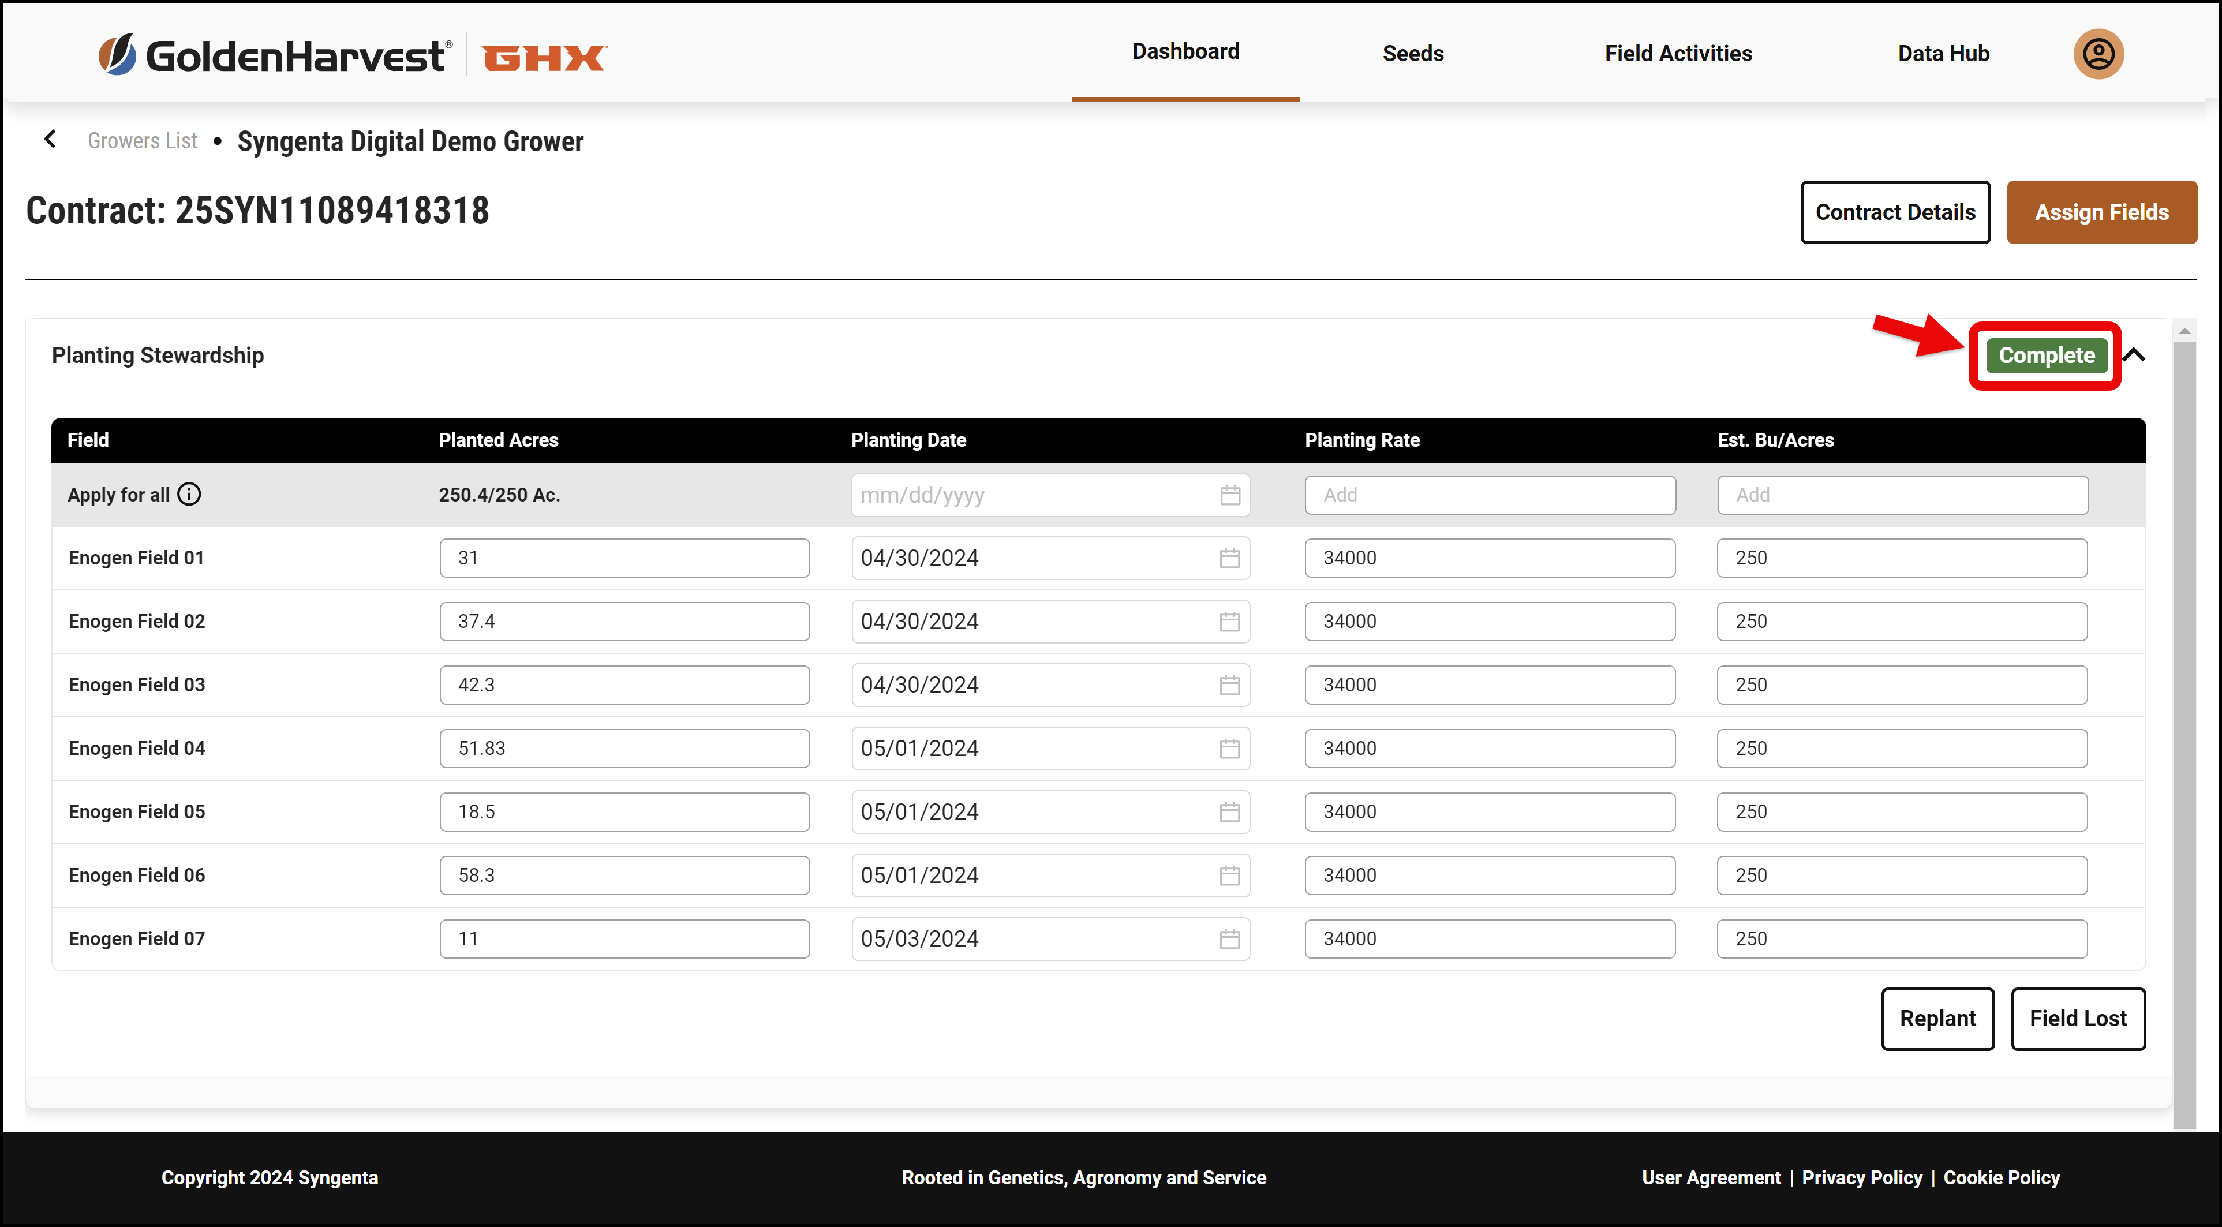Click Enogen Field 02 planted acres input

624,621
